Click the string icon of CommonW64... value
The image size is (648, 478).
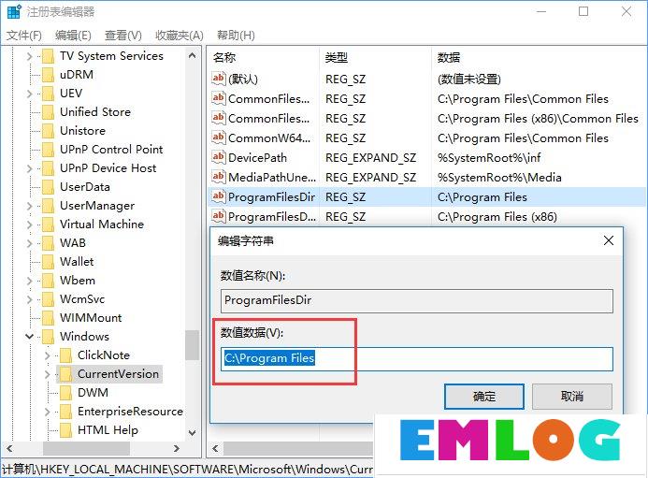pyautogui.click(x=218, y=138)
